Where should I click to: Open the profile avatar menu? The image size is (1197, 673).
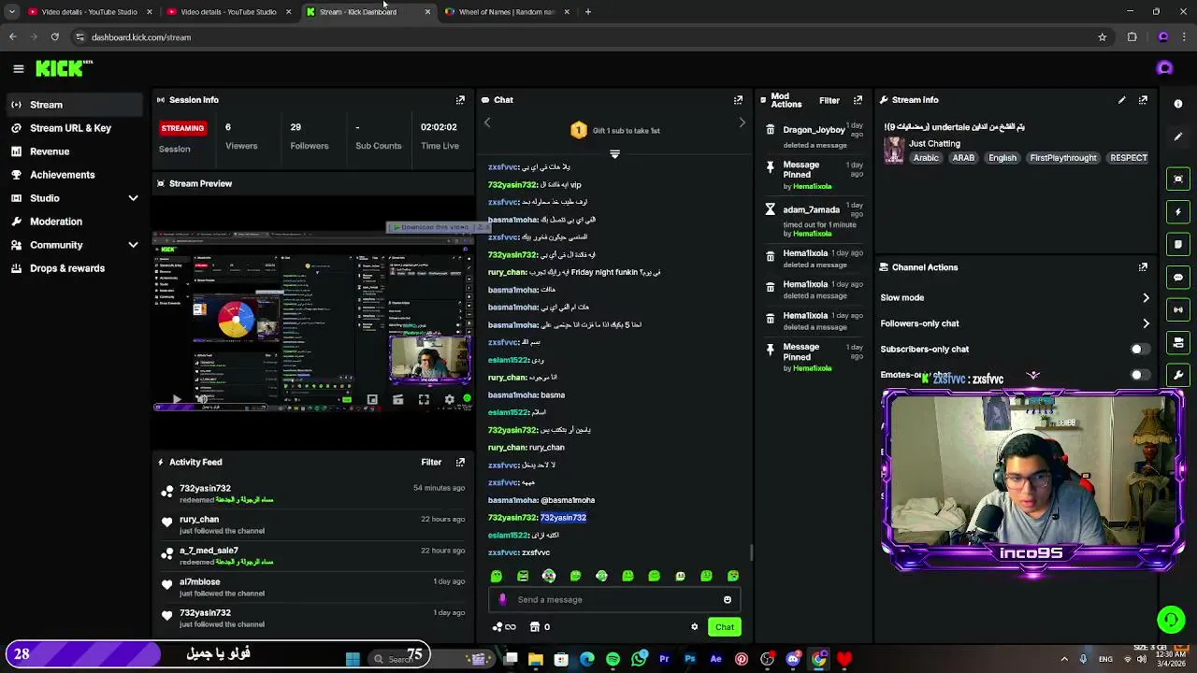(x=1164, y=68)
